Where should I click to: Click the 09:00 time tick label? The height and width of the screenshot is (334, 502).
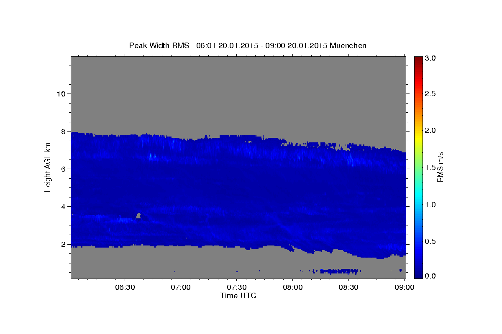click(x=404, y=288)
